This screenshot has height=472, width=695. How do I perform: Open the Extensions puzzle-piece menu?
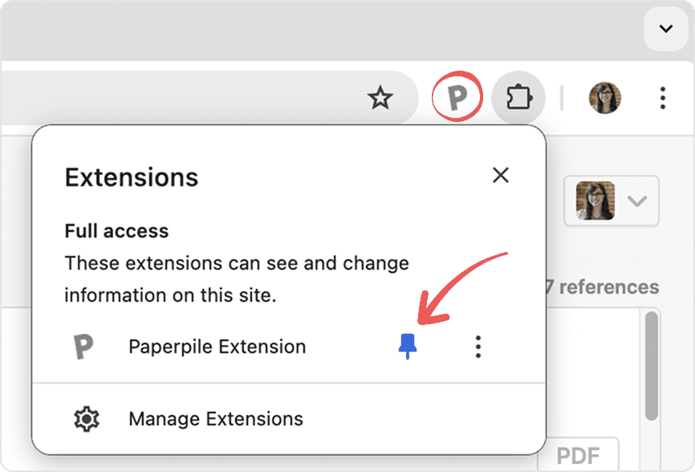[518, 98]
